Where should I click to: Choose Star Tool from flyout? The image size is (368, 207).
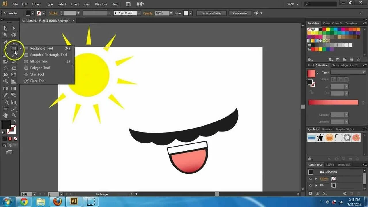[x=37, y=74]
